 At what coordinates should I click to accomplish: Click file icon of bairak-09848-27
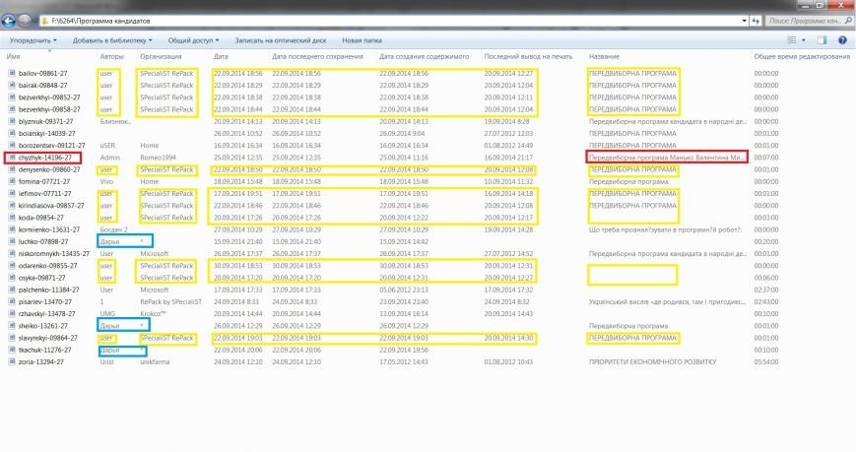(x=12, y=85)
